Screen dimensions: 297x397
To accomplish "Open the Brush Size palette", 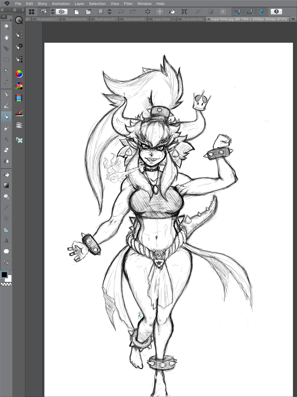I will pos(19,59).
